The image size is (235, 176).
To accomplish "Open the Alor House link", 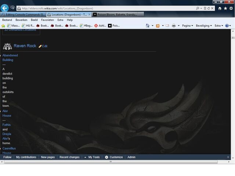I will pyautogui.click(x=7, y=113).
